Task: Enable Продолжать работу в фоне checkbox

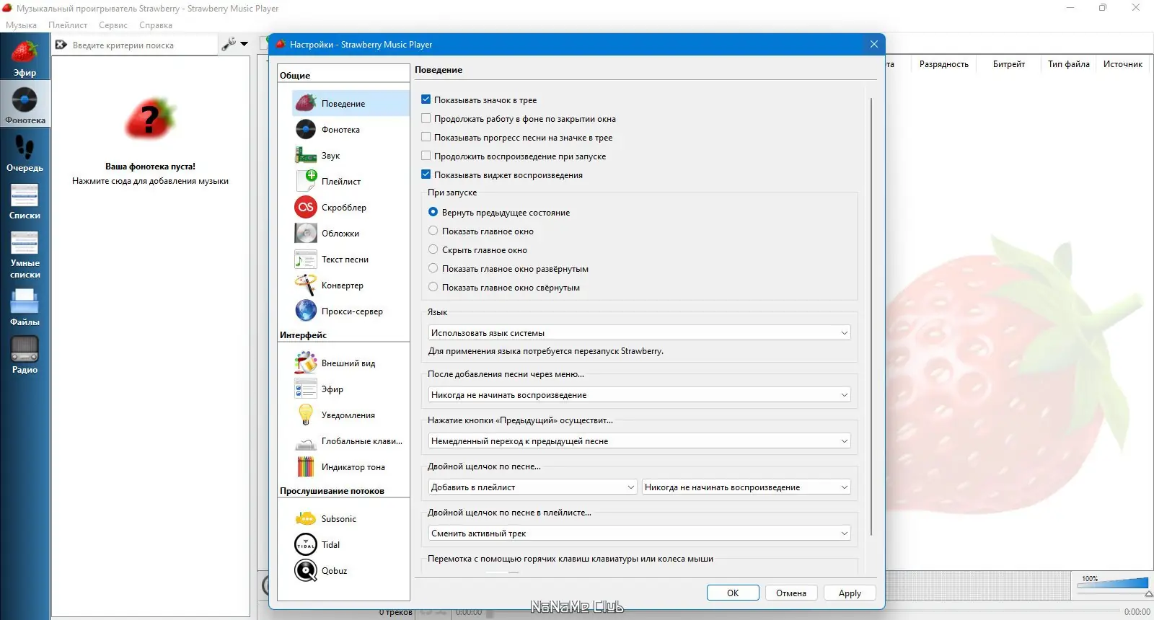Action: tap(426, 118)
